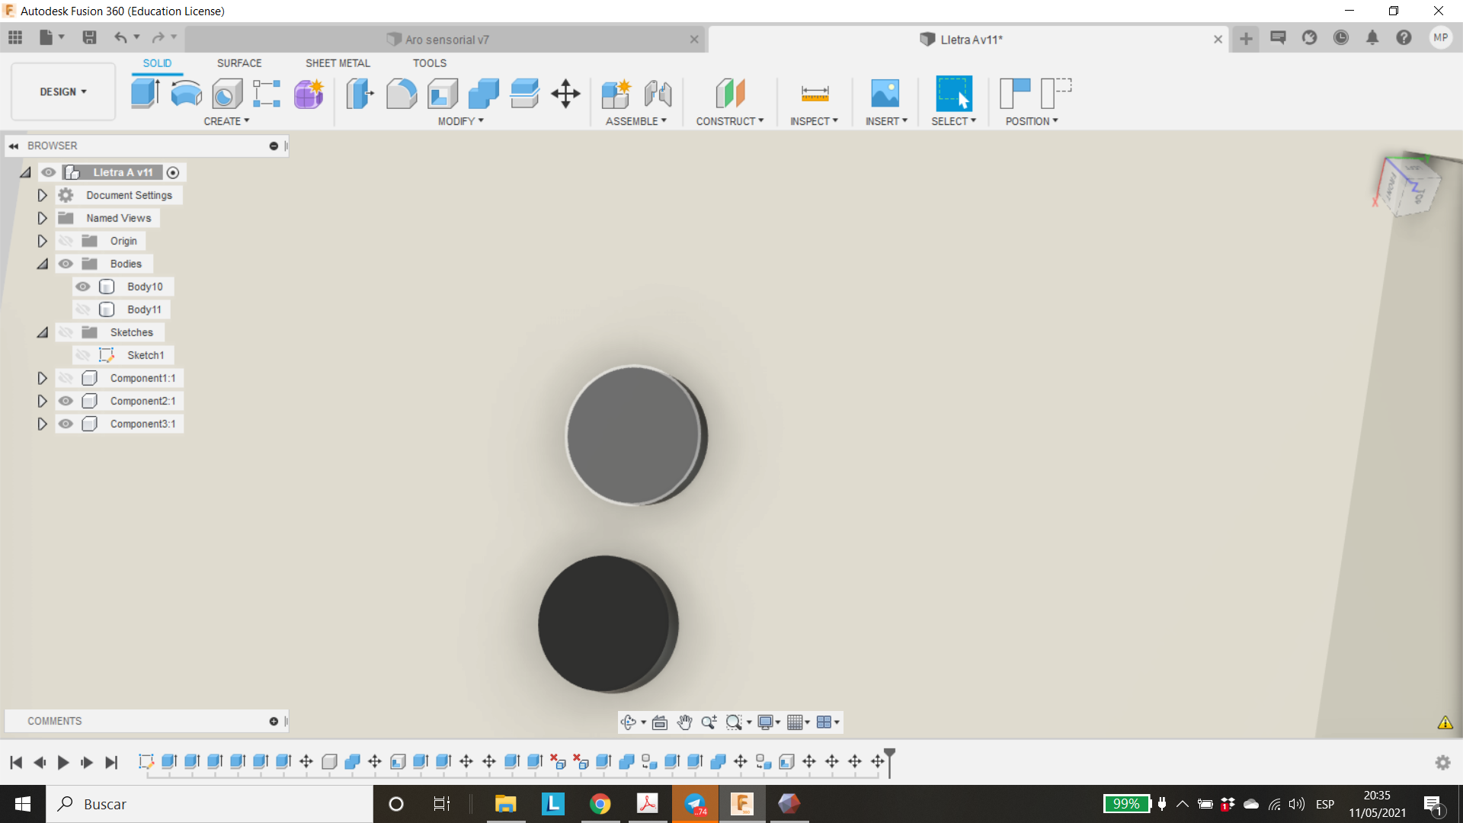Viewport: 1463px width, 823px height.
Task: Click the Revert Position icon
Action: (1056, 94)
